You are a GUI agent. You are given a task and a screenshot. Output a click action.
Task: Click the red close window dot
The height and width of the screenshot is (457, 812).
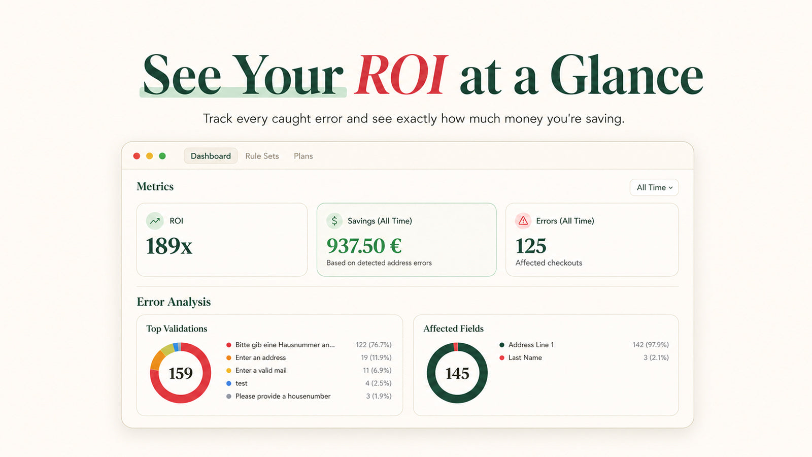coord(137,156)
